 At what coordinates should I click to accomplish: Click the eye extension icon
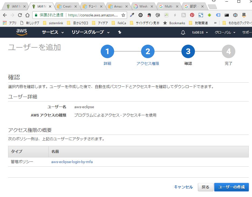(235, 15)
